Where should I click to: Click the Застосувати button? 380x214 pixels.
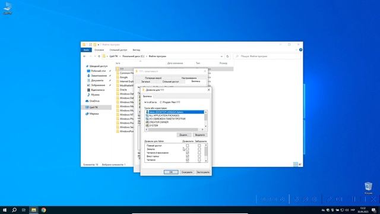point(203,172)
